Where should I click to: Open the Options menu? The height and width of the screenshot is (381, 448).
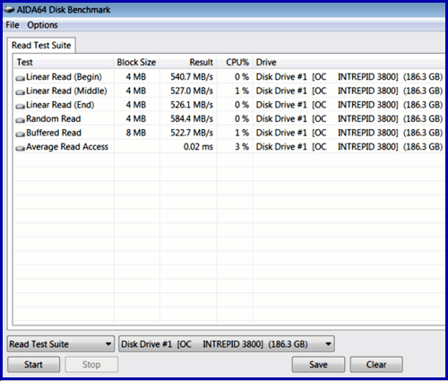(x=42, y=25)
